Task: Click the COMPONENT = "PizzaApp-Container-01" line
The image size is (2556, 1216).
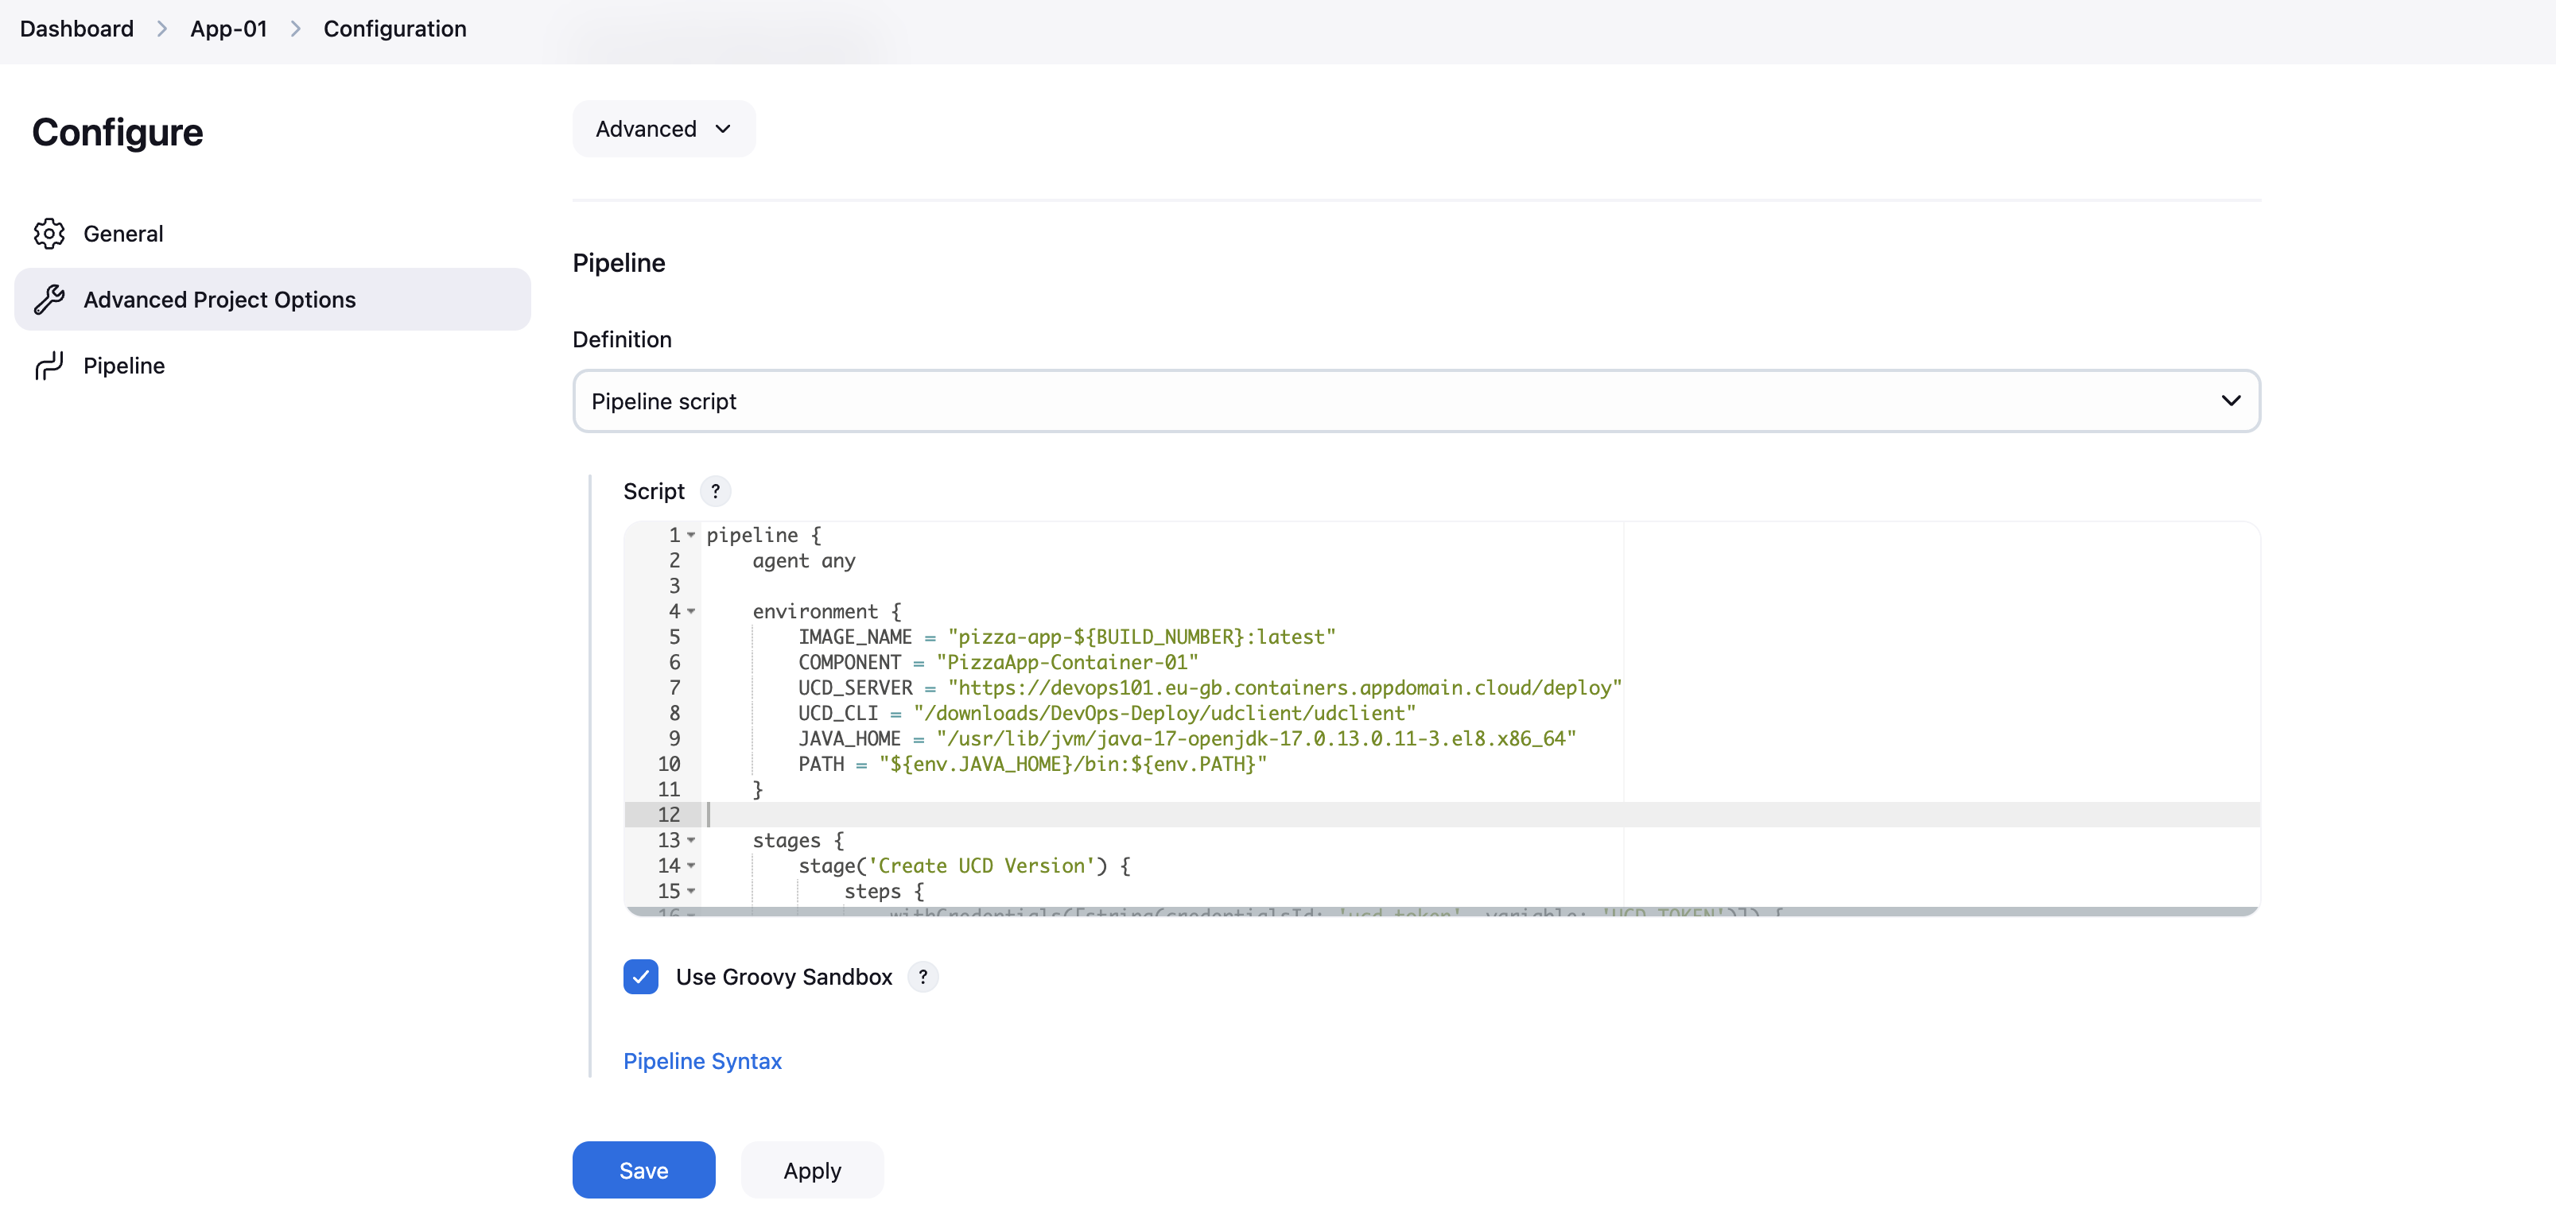Action: tap(998, 663)
